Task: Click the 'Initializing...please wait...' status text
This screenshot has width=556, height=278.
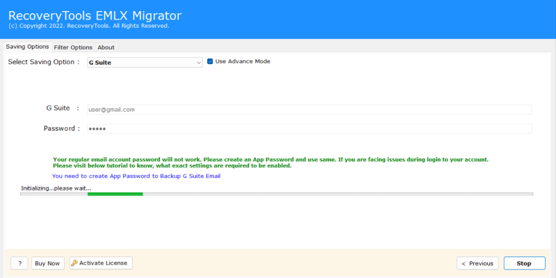Action: 56,188
